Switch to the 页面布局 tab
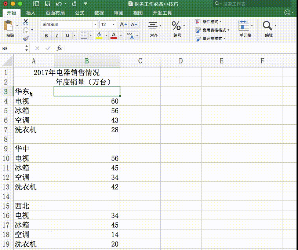This screenshot has height=250, width=298. pos(55,13)
